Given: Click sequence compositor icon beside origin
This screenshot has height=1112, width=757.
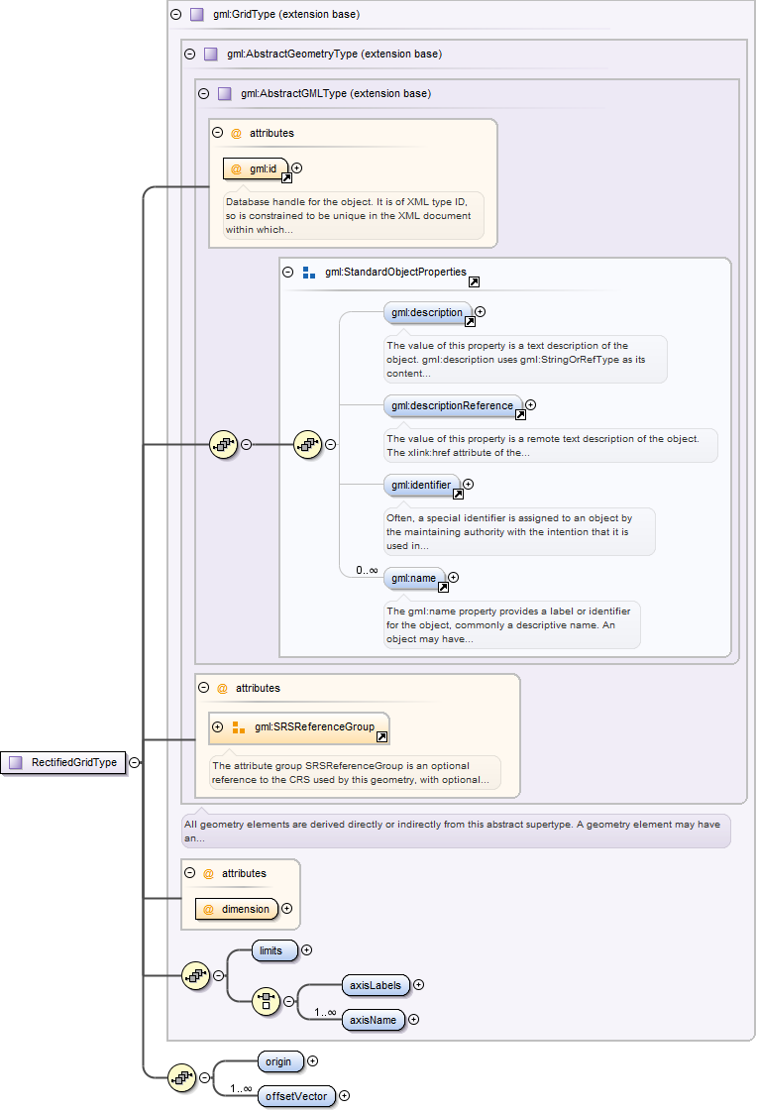Looking at the screenshot, I should (181, 1075).
